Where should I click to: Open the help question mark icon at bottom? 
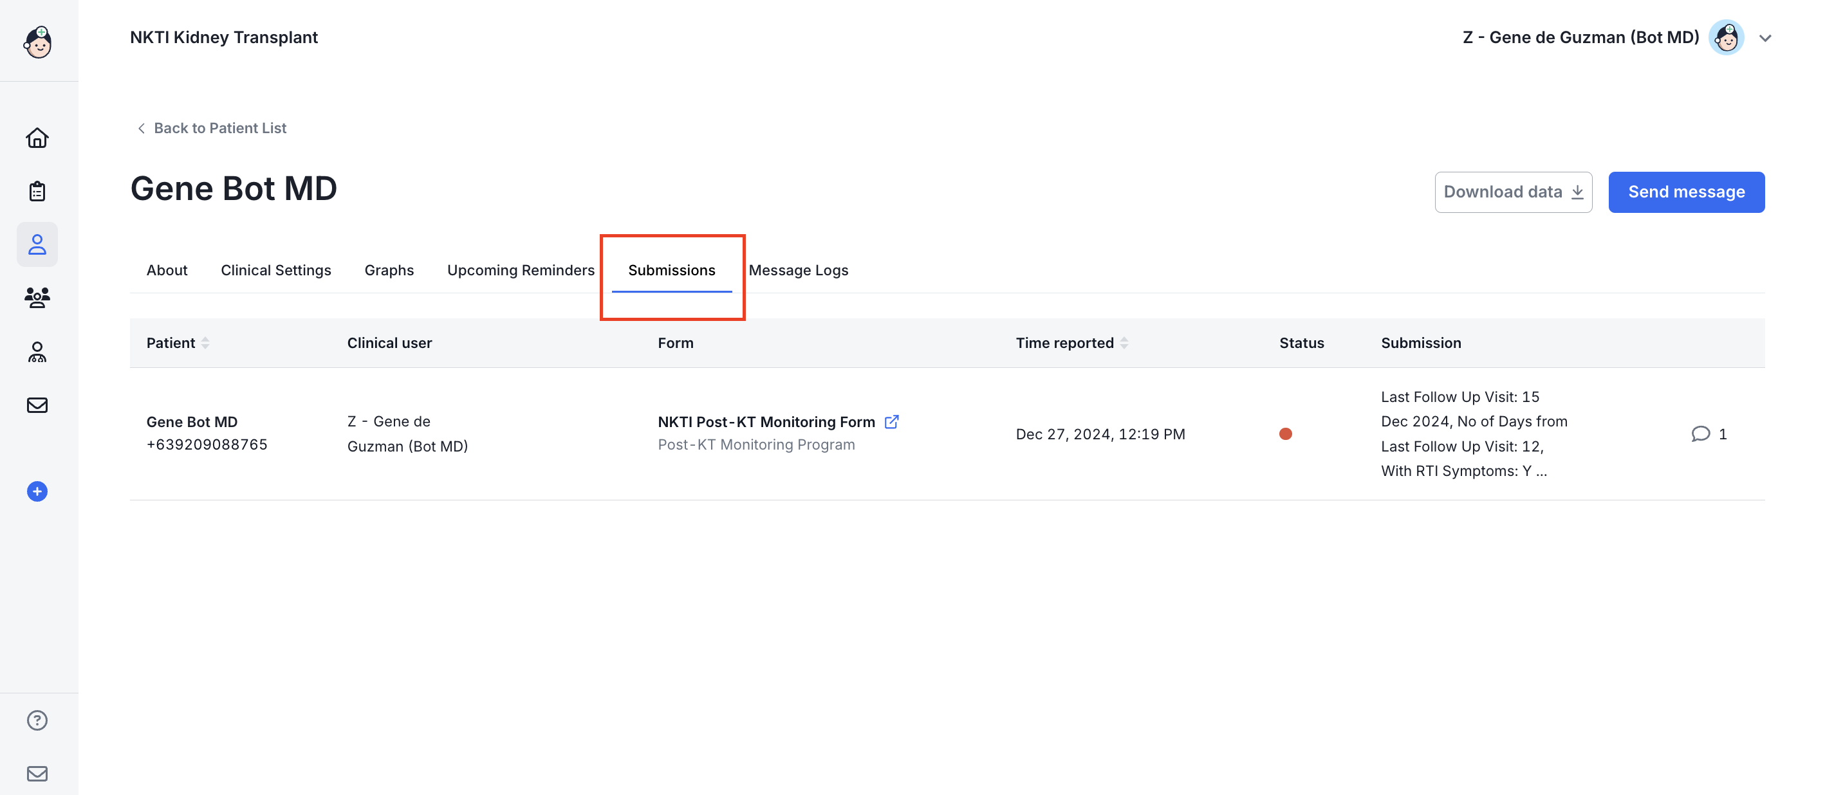pos(37,720)
